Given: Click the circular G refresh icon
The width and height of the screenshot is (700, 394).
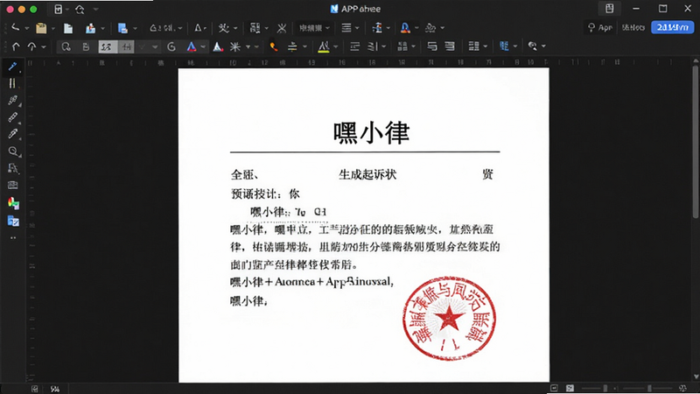Looking at the screenshot, I should (x=171, y=46).
